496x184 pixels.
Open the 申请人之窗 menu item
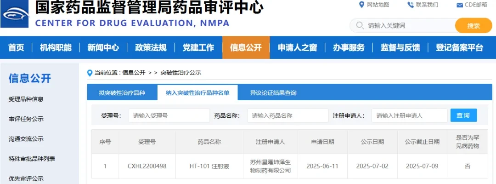point(297,47)
